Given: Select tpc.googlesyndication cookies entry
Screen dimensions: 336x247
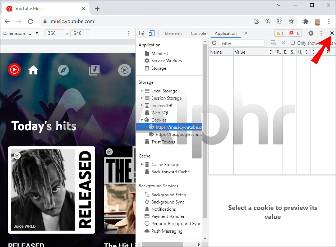Looking at the screenshot, I should click(175, 134).
